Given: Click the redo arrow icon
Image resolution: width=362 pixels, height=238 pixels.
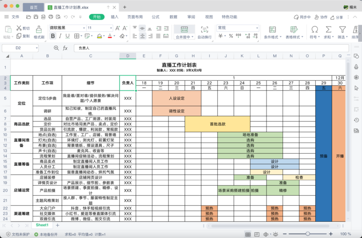Looking at the screenshot, I should (73, 17).
